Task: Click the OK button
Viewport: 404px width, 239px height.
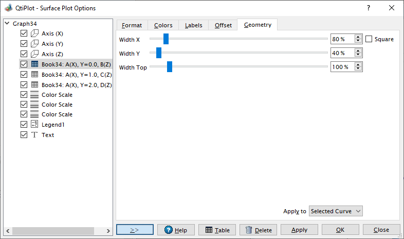Action: 340,230
